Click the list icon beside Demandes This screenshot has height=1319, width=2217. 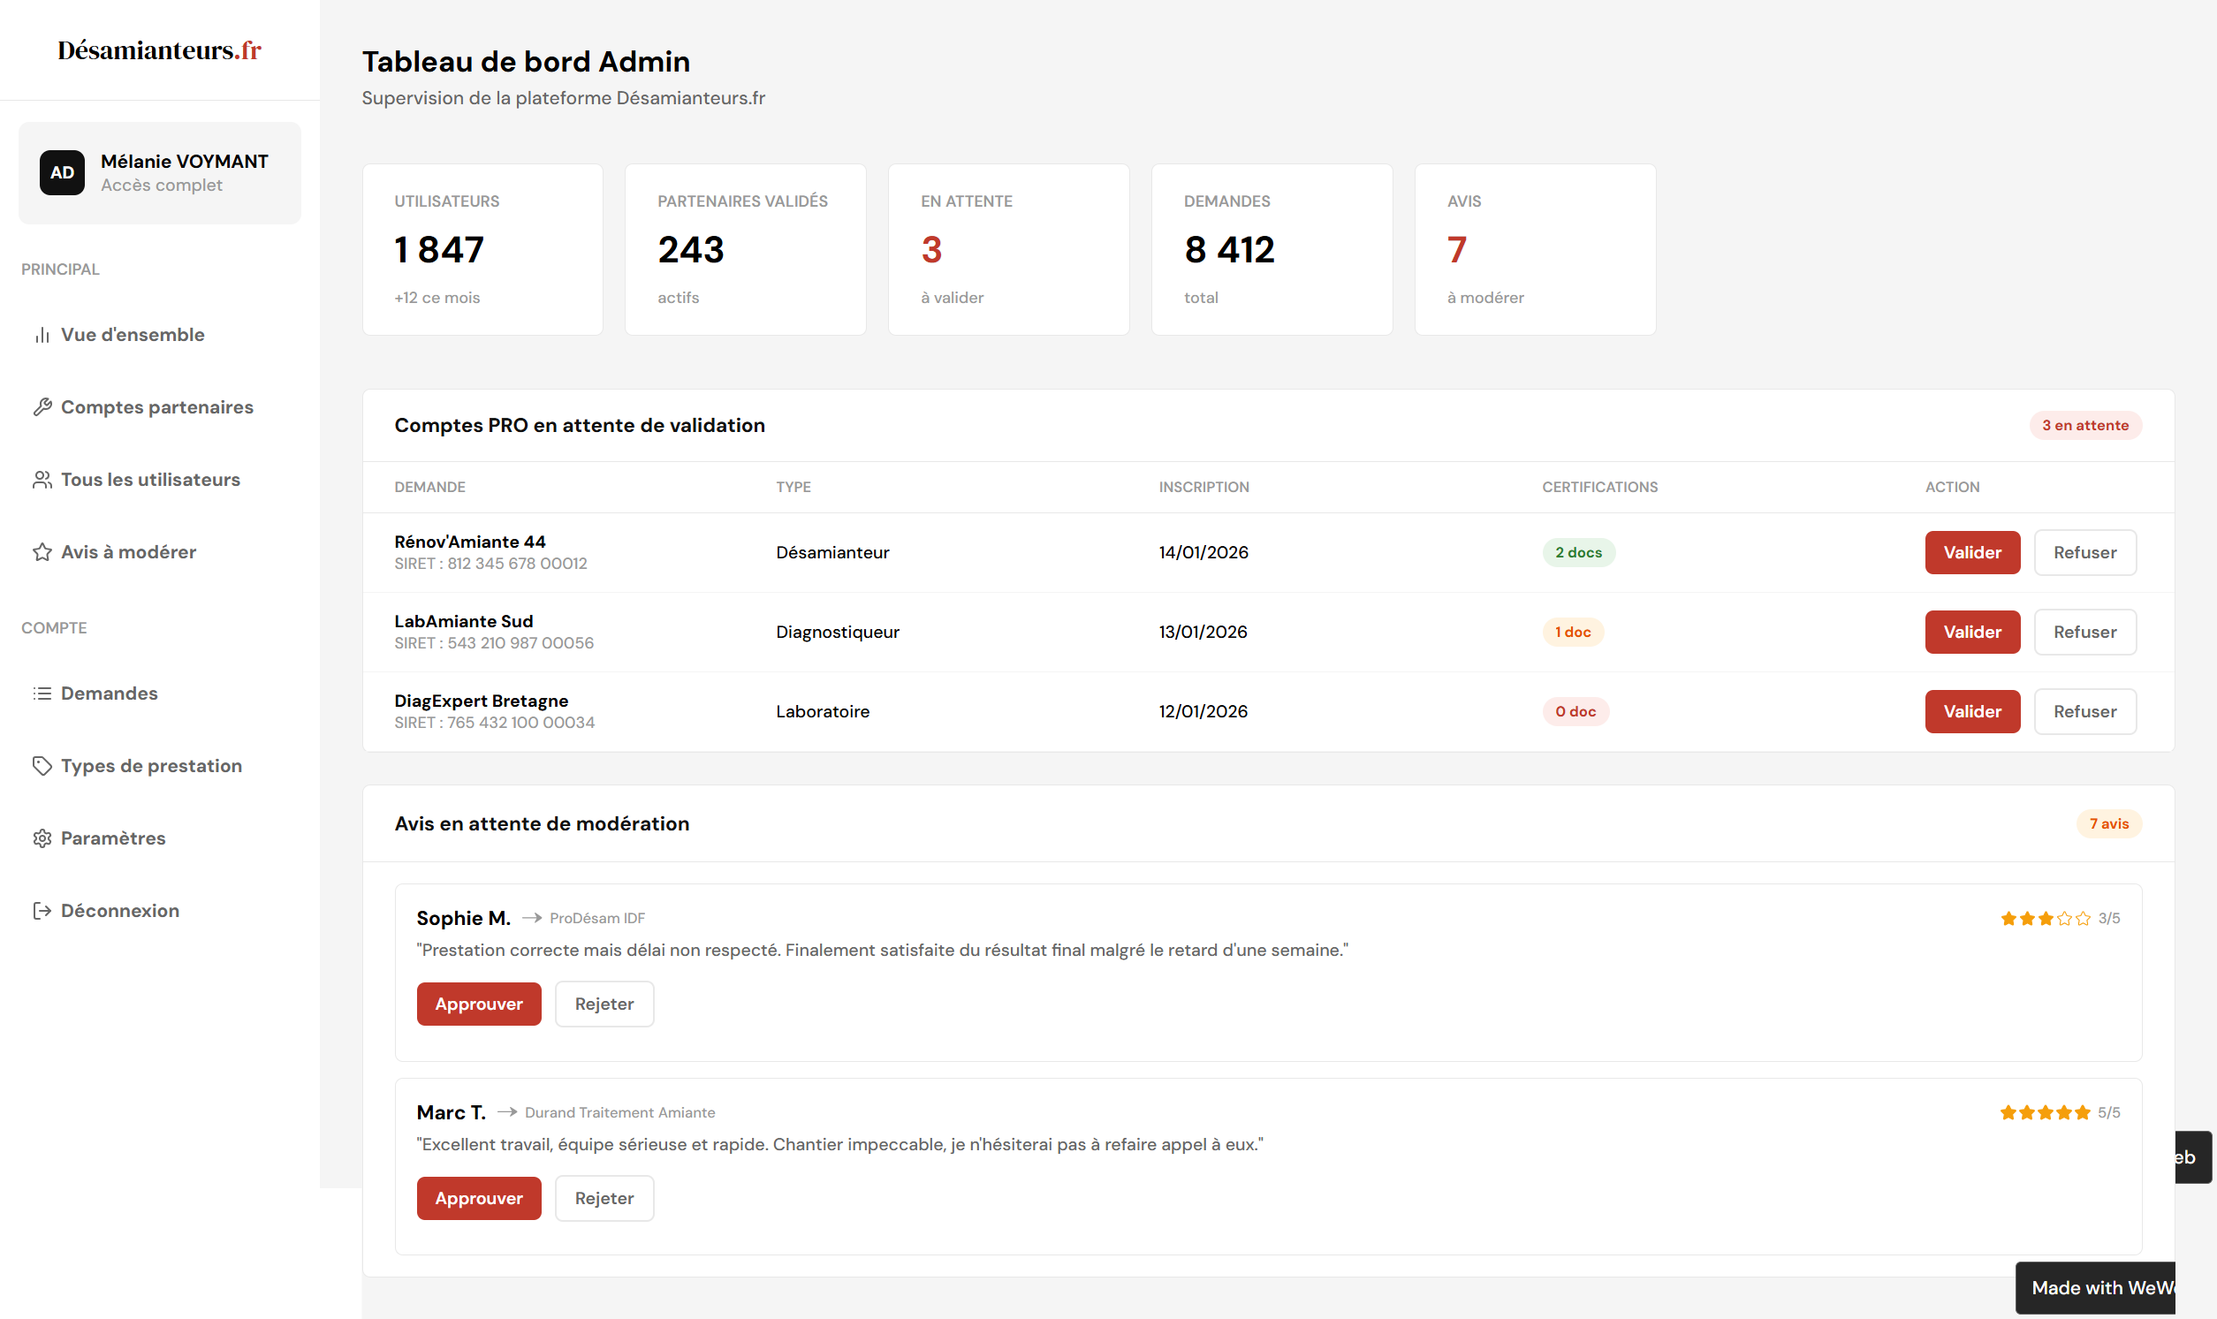point(42,694)
